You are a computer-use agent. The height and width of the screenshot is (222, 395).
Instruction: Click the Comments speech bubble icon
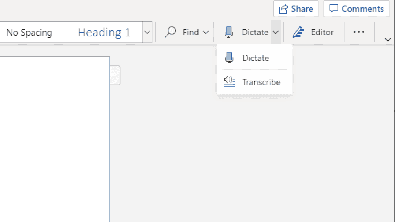334,8
